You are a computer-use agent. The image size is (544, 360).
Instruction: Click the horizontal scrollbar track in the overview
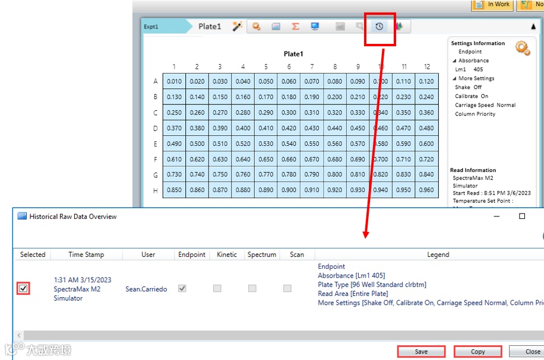pos(284,335)
